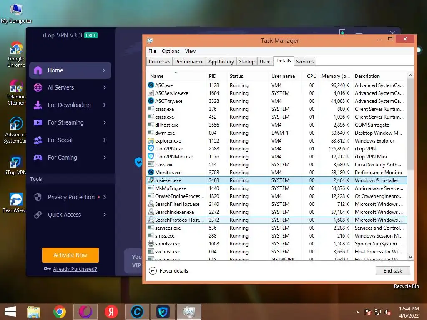Open Google Chrome desktop shortcut
Viewport: 427px width, 320px height.
click(16, 55)
